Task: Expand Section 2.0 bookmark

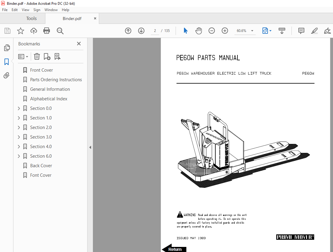Action: tap(19, 127)
